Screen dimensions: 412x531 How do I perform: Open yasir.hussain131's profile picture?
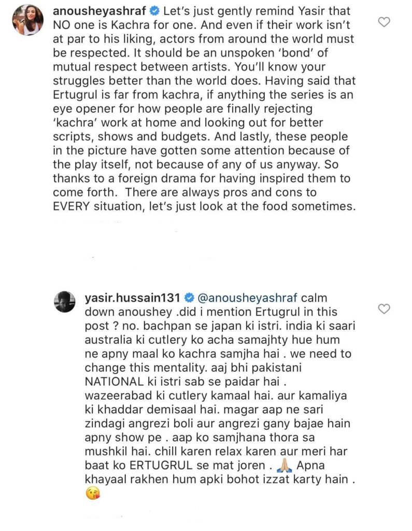pyautogui.click(x=65, y=303)
